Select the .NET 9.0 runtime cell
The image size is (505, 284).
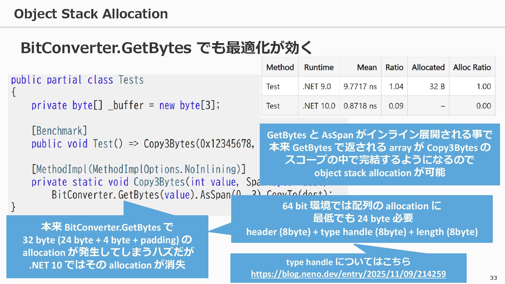coord(317,87)
